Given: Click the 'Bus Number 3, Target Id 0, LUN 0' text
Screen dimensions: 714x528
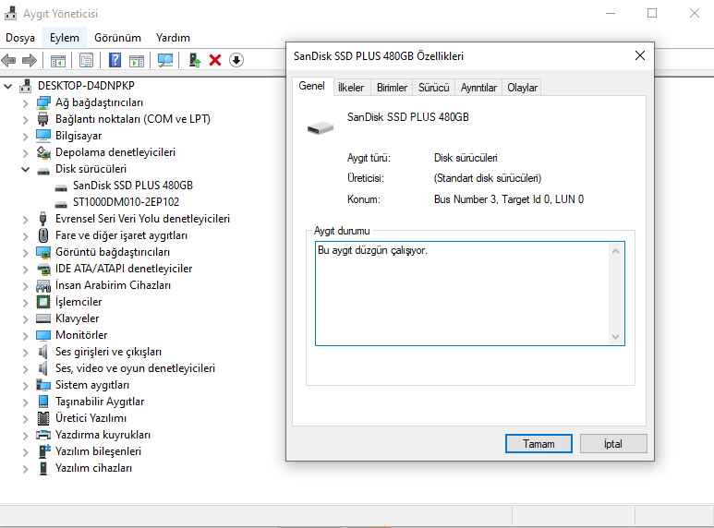Looking at the screenshot, I should click(509, 199).
